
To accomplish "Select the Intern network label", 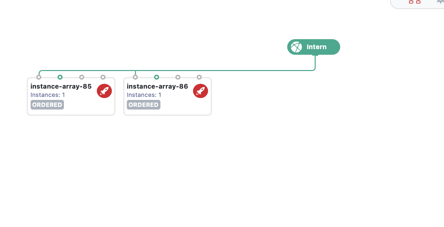I will pos(317,47).
